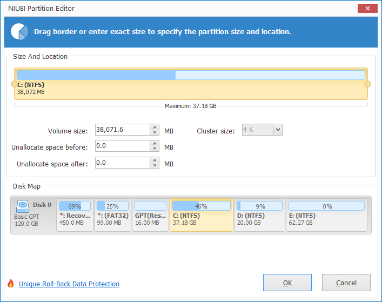The height and width of the screenshot is (302, 382).
Task: Click the left border handle of C: partition
Action: pyautogui.click(x=14, y=84)
